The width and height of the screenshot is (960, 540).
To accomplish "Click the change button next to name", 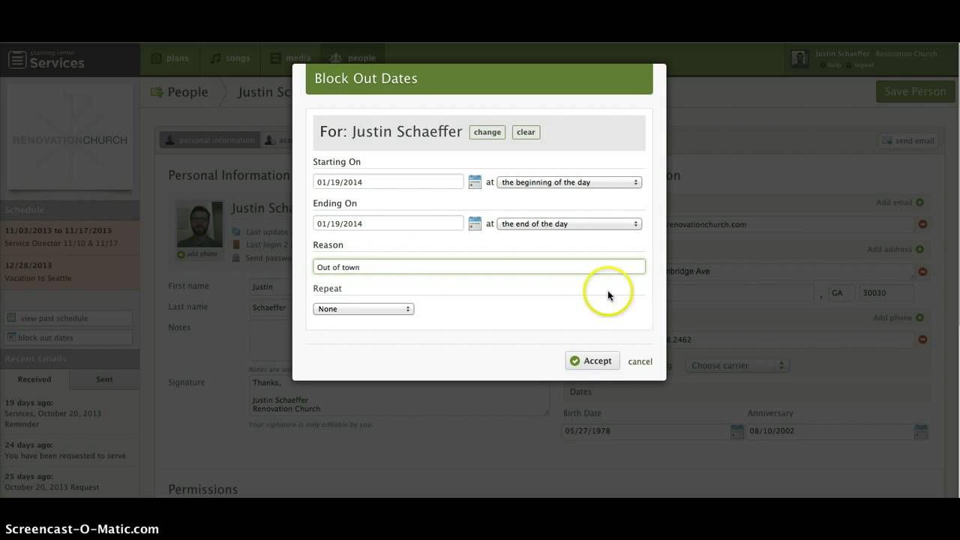I will click(487, 132).
